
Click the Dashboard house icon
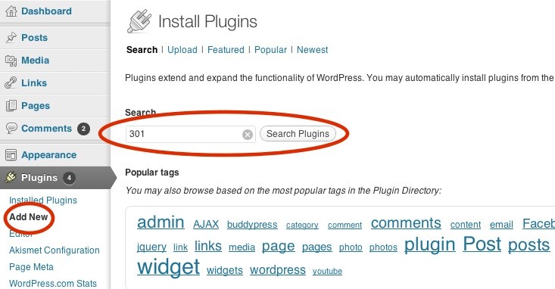click(x=11, y=11)
